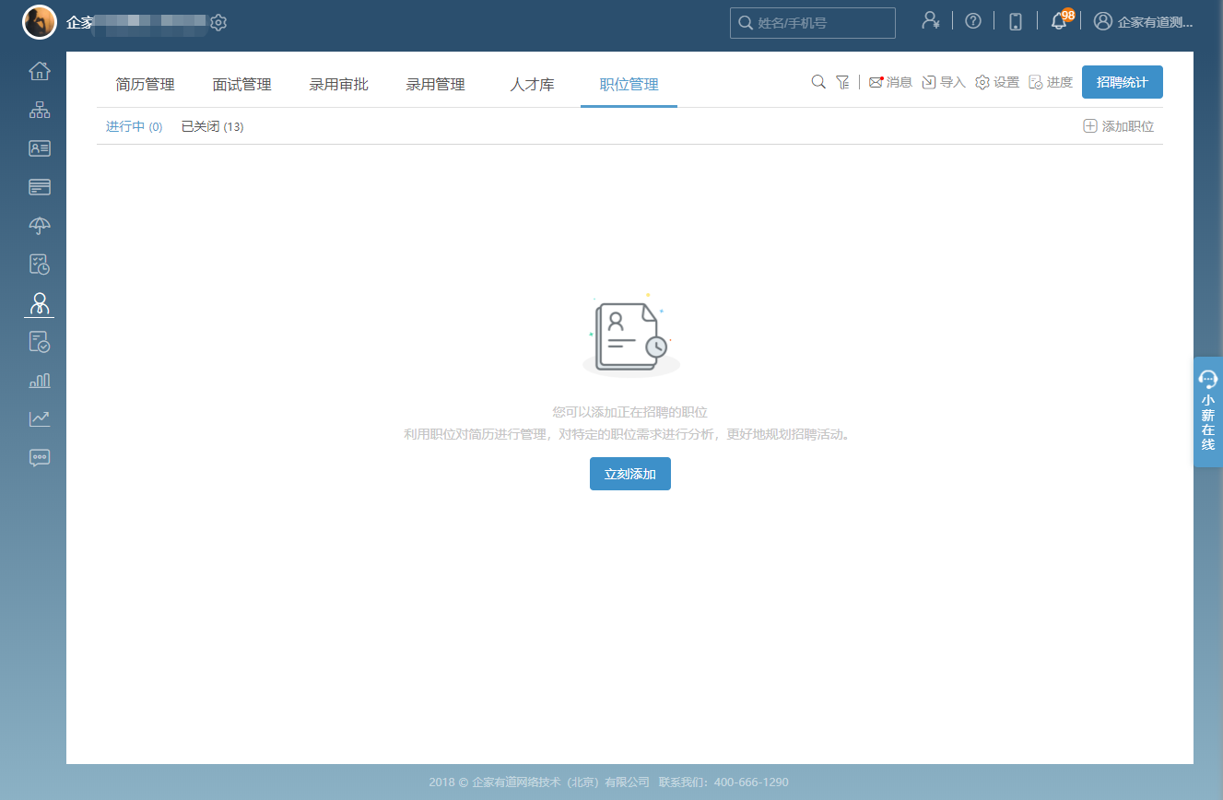Click 添加职位 link

(1119, 126)
